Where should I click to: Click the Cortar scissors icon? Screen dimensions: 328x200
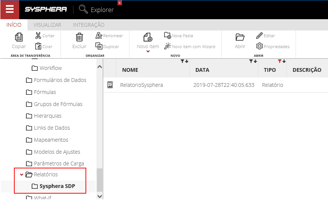point(38,35)
